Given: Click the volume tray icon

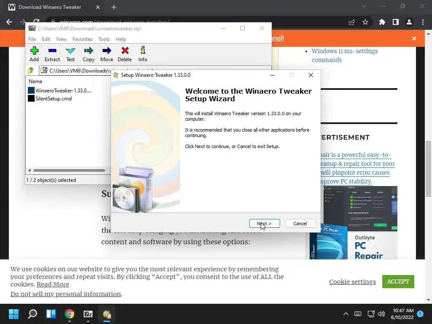Looking at the screenshot, I should [381, 314].
